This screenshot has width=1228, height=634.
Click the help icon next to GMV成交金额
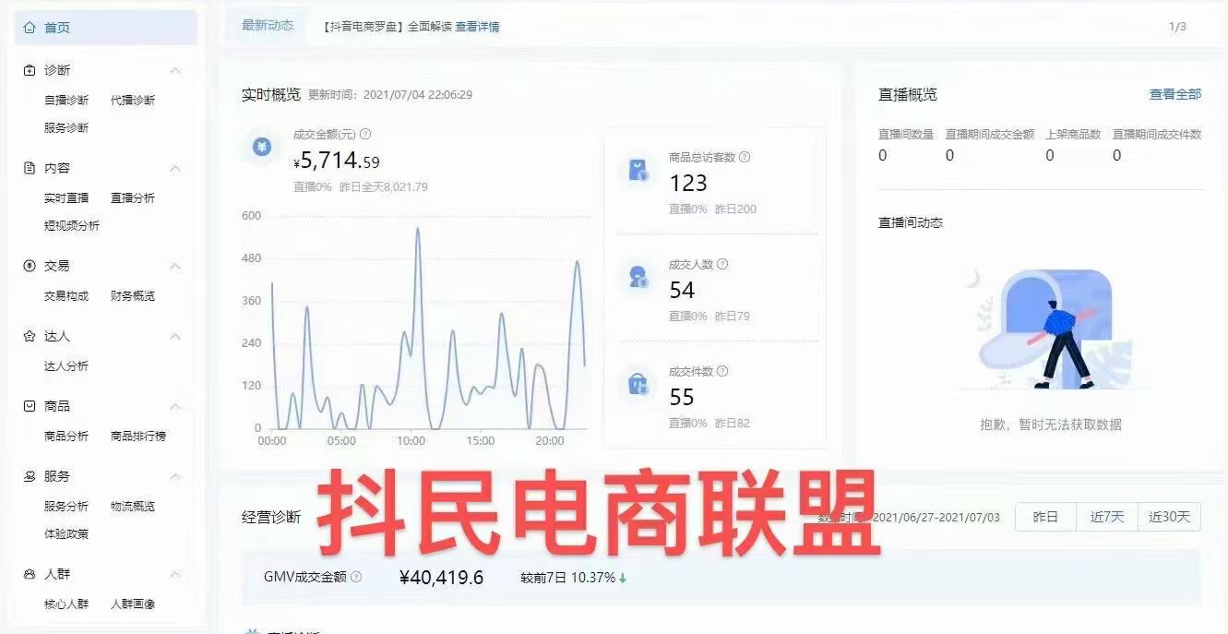tap(356, 577)
